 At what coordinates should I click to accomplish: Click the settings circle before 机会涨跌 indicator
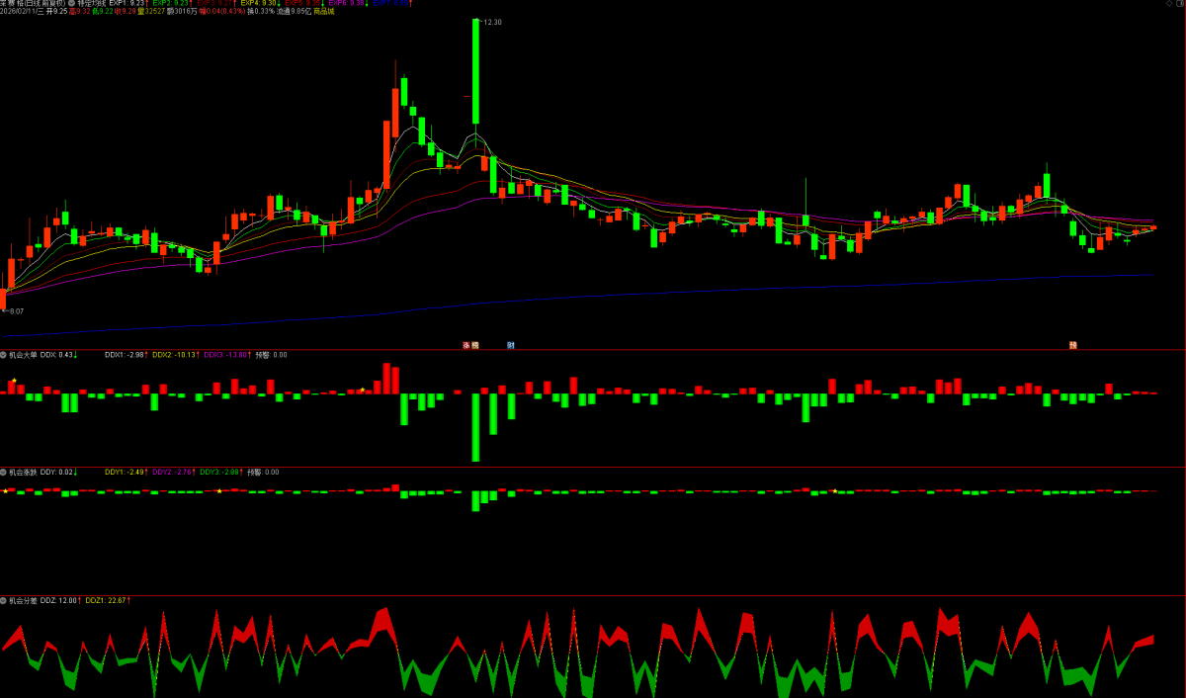3,472
